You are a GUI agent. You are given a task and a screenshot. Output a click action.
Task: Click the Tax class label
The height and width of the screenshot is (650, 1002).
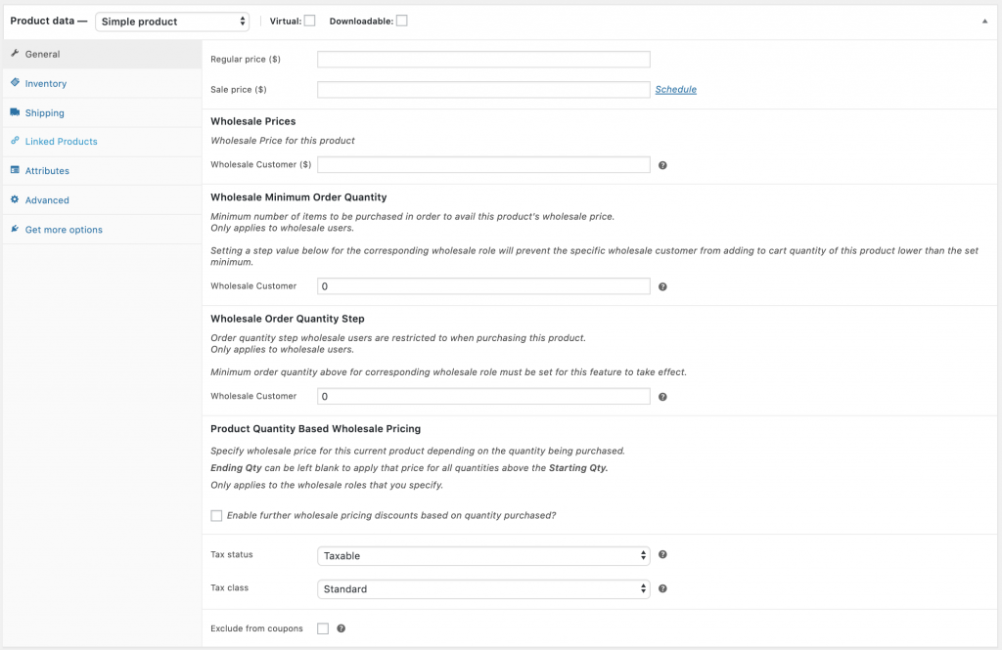(x=229, y=587)
